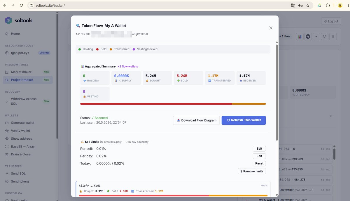The height and width of the screenshot is (201, 350).
Task: Click the Market maker chart icon
Action: (7, 72)
